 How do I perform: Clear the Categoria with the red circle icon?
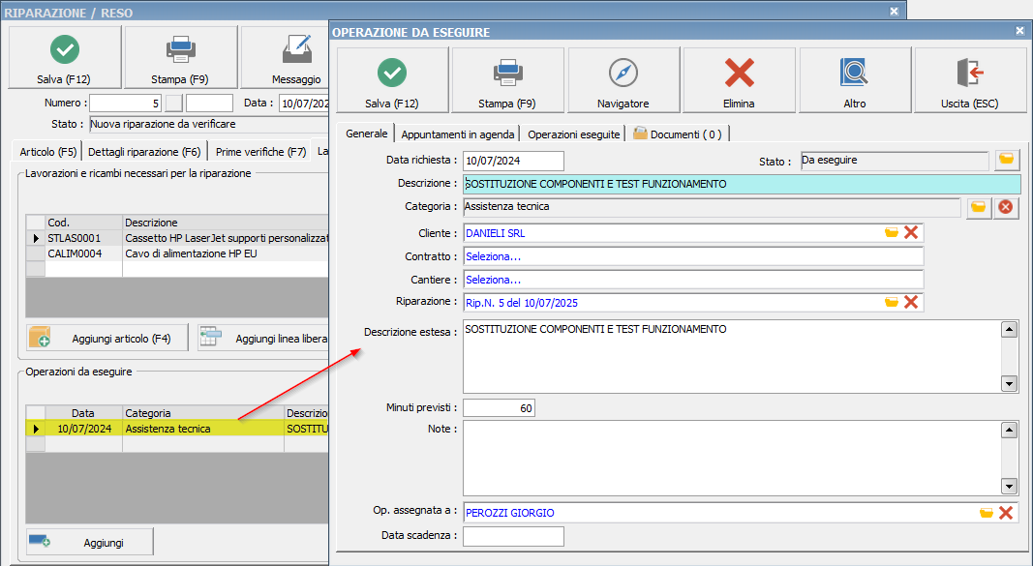click(1007, 207)
